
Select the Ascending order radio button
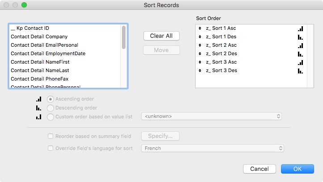pyautogui.click(x=50, y=99)
